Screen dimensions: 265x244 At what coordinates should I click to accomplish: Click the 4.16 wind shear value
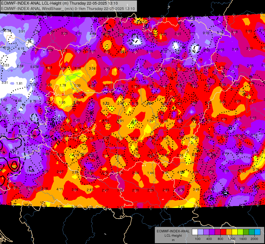(x=49, y=68)
